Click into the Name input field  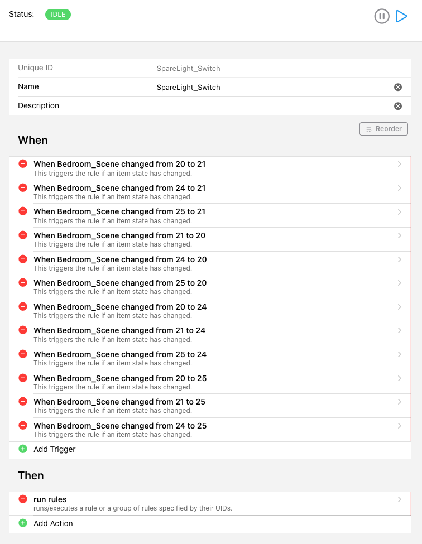click(x=268, y=87)
